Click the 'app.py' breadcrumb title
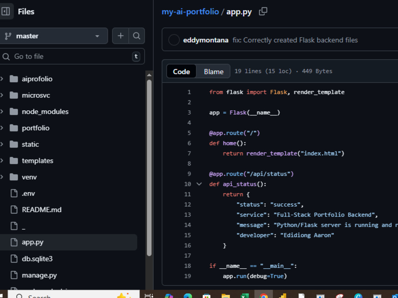 (x=239, y=12)
